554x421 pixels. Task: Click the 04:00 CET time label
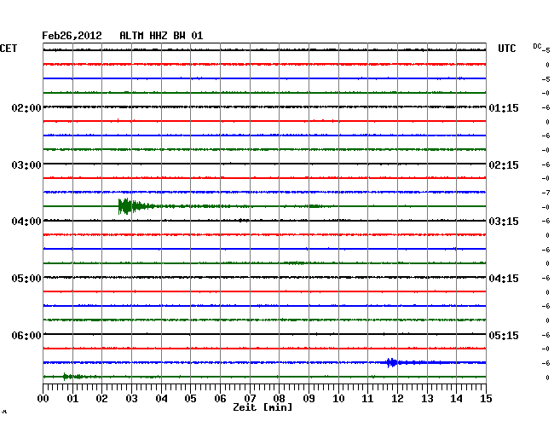pos(26,222)
